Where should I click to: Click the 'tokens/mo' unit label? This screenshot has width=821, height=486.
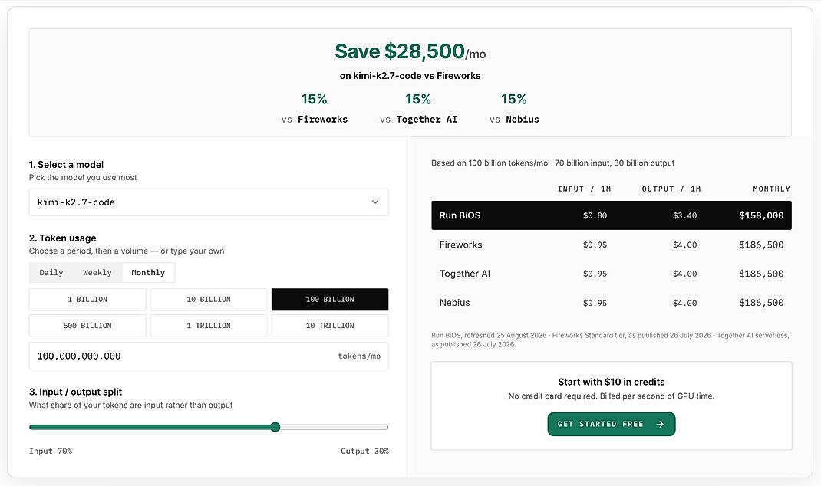pyautogui.click(x=359, y=356)
